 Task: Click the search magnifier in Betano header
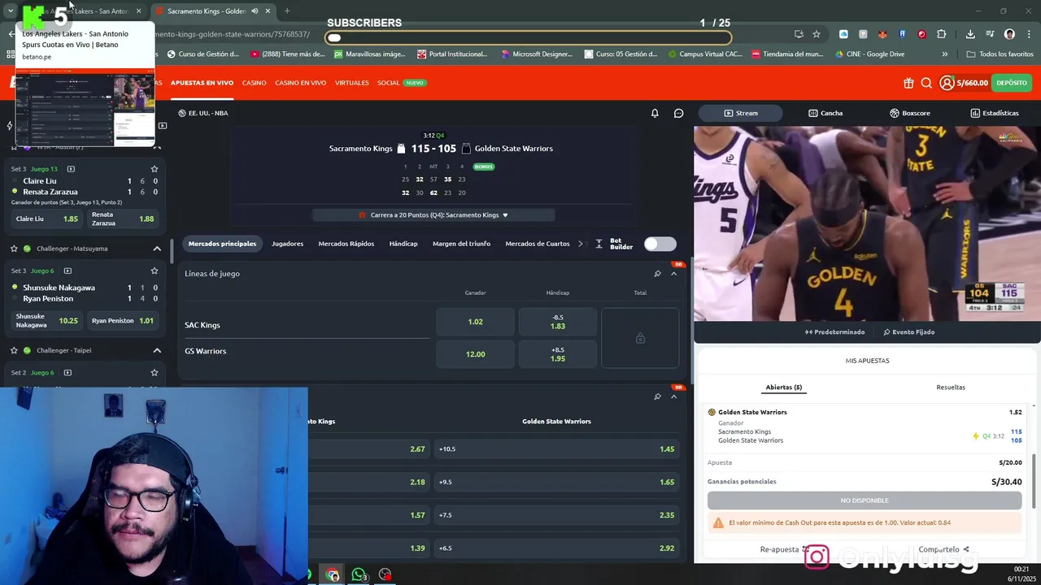(x=926, y=83)
